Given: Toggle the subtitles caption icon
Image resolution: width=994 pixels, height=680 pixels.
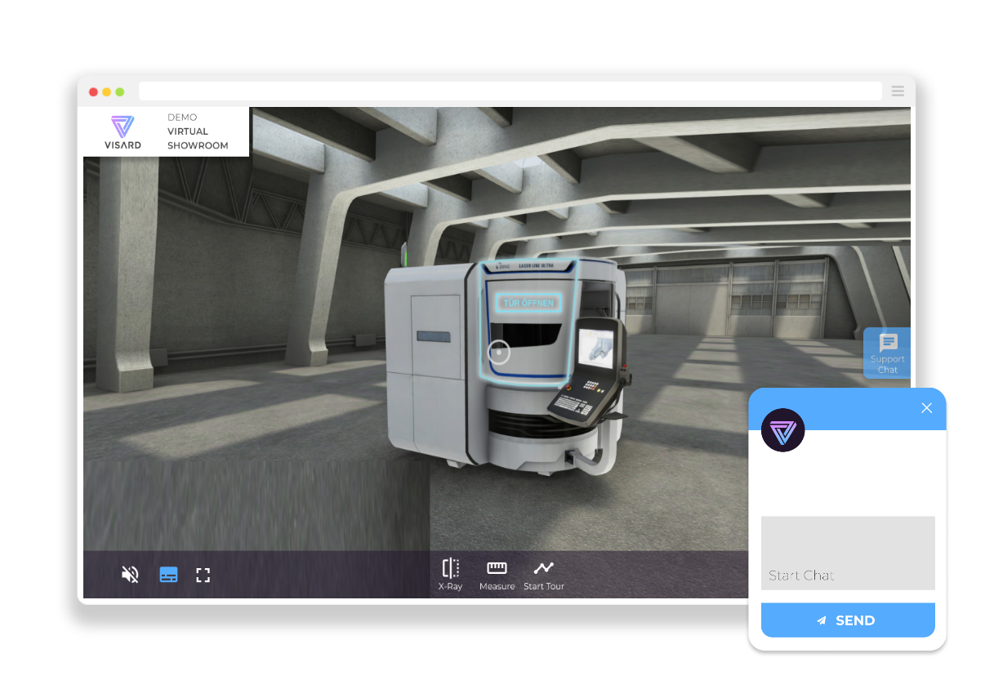Looking at the screenshot, I should pos(168,575).
